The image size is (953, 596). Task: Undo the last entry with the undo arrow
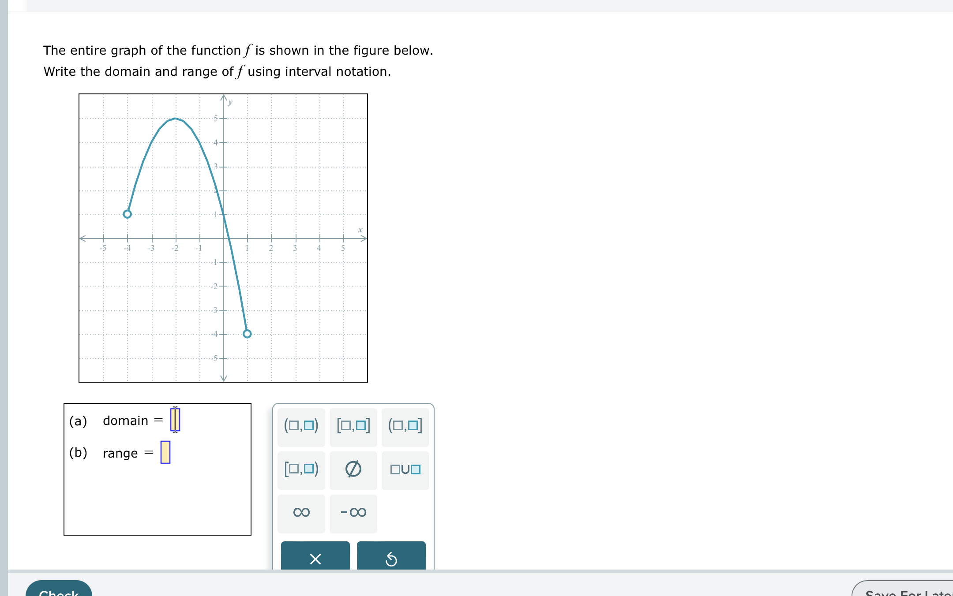coord(391,558)
